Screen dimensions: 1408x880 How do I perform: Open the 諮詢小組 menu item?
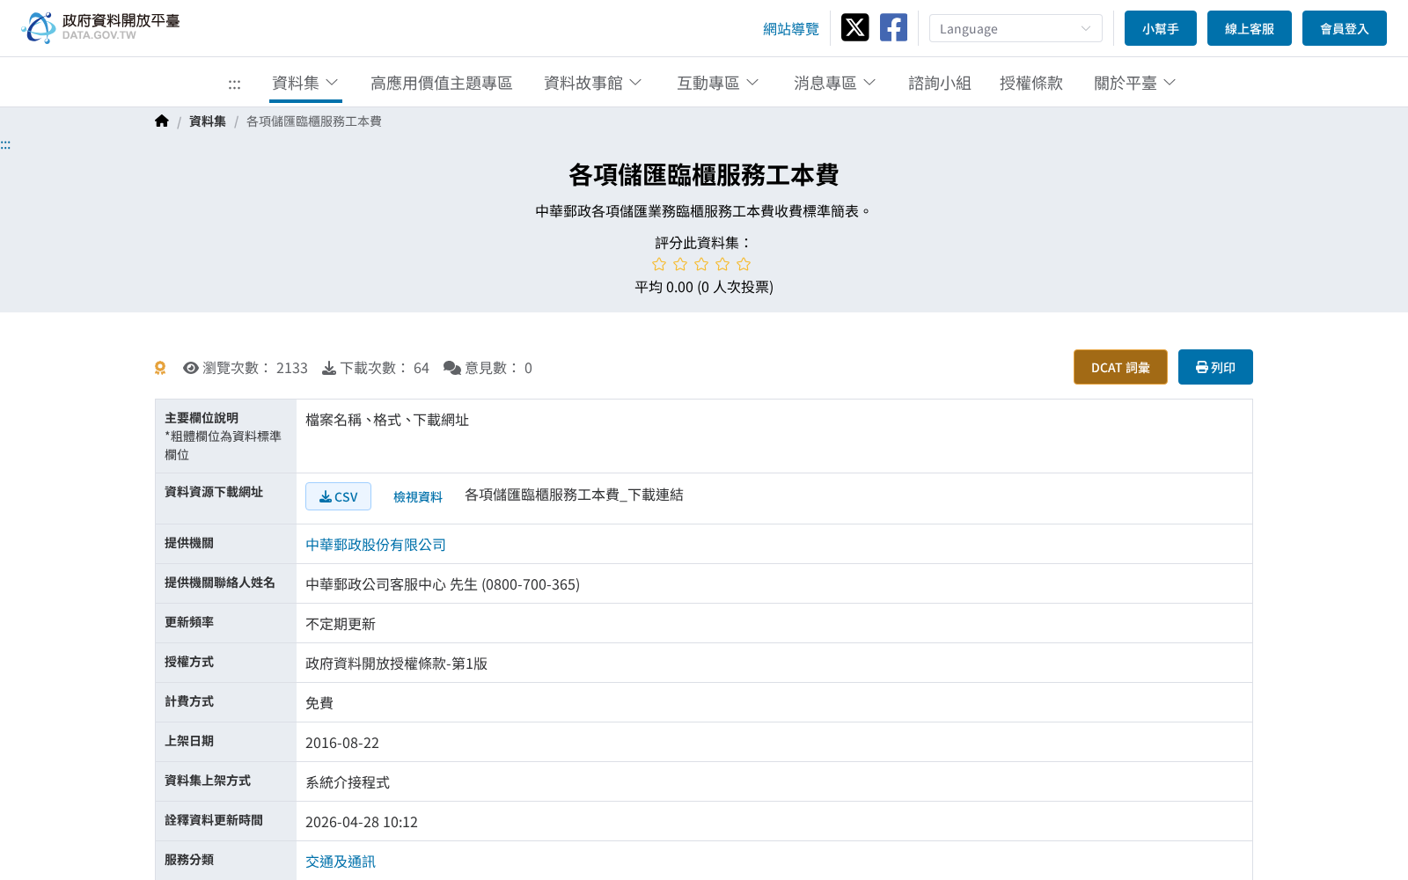940,83
